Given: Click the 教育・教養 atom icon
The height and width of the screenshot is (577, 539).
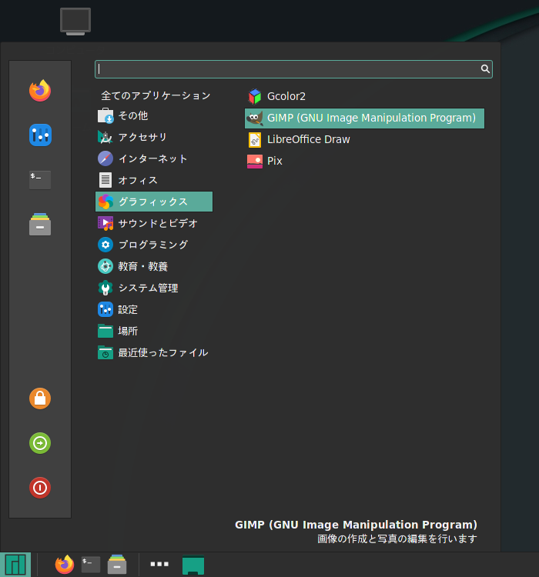Looking at the screenshot, I should click(x=105, y=266).
